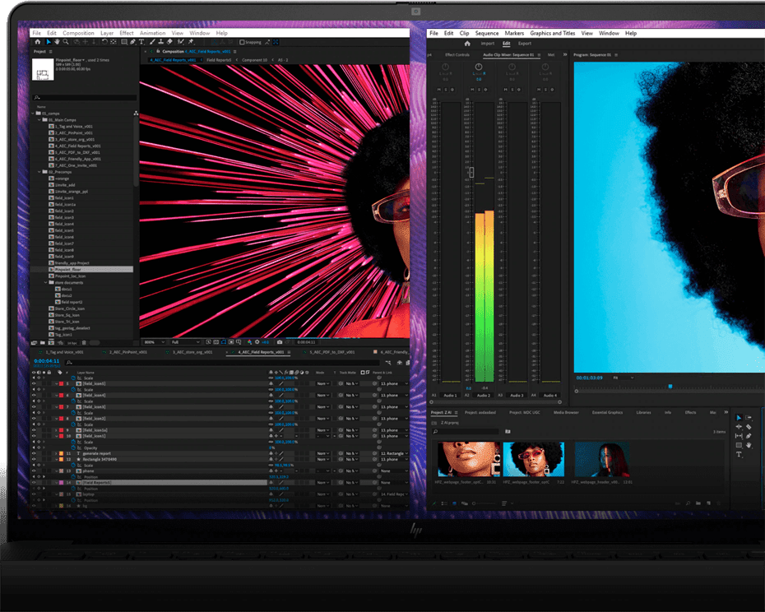The image size is (765, 612).
Task: Click the After Effects Project panel search field
Action: 85,98
